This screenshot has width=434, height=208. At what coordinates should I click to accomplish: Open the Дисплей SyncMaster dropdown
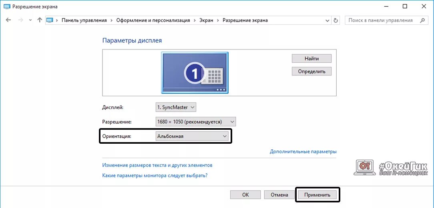click(x=176, y=107)
